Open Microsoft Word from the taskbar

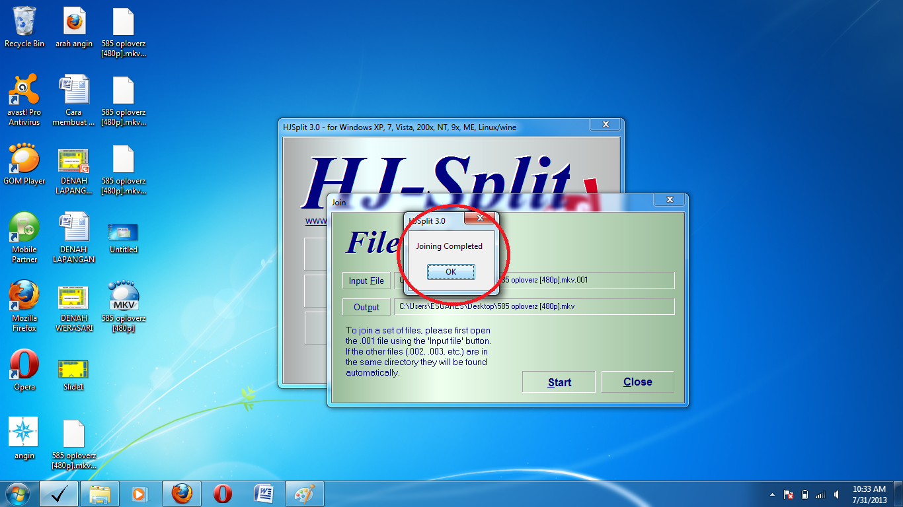coord(264,494)
